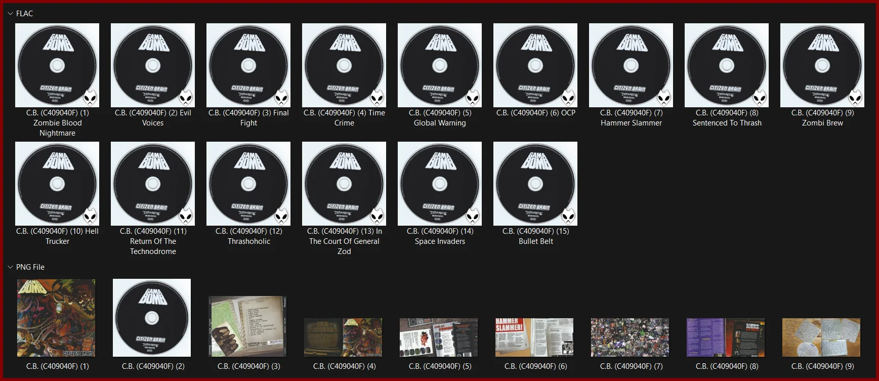Click the Hammer Slammer track icon
Viewport: 879px width, 381px height.
[x=631, y=65]
